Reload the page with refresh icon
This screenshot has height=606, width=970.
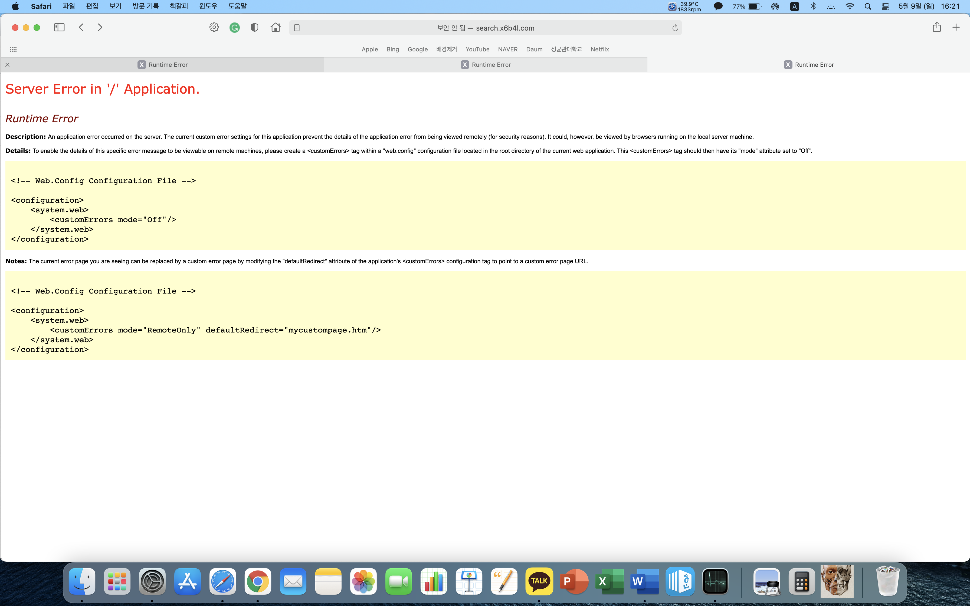point(675,28)
